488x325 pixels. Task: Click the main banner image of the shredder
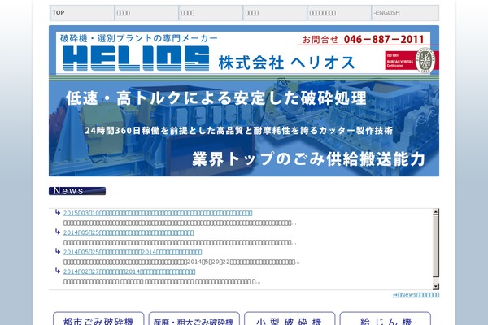pyautogui.click(x=244, y=128)
